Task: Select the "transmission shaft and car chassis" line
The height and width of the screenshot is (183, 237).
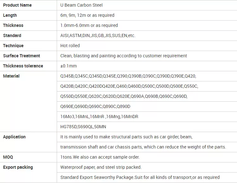Action: tap(143, 147)
